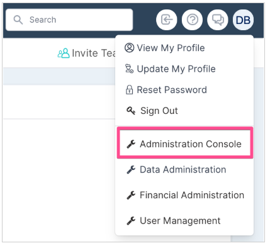Image resolution: width=270 pixels, height=248 pixels.
Task: Click the DB user avatar
Action: pos(243,20)
